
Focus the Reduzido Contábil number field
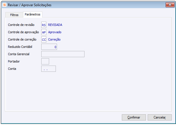tap(49, 47)
